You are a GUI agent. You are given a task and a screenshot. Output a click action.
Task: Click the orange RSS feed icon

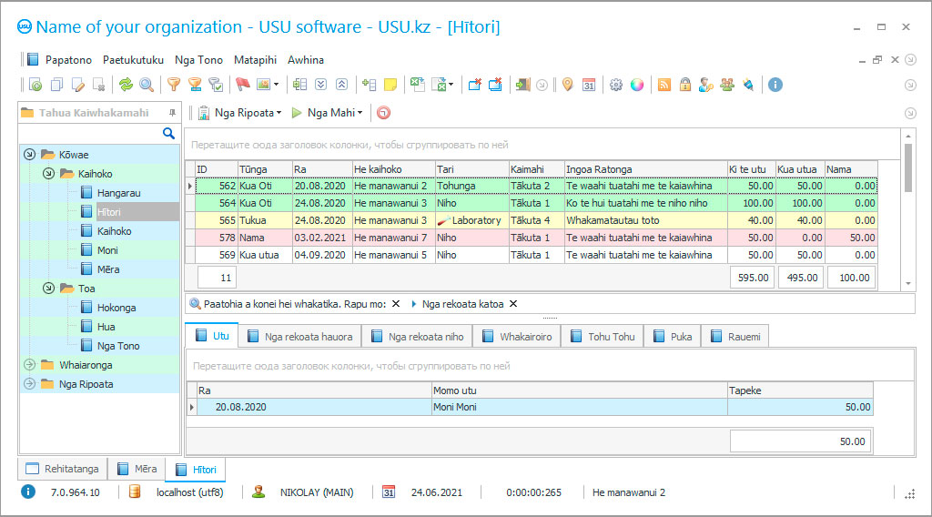[664, 85]
